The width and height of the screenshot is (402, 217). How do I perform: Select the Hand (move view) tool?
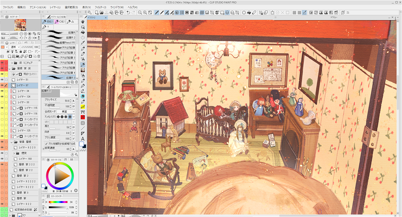[83, 22]
